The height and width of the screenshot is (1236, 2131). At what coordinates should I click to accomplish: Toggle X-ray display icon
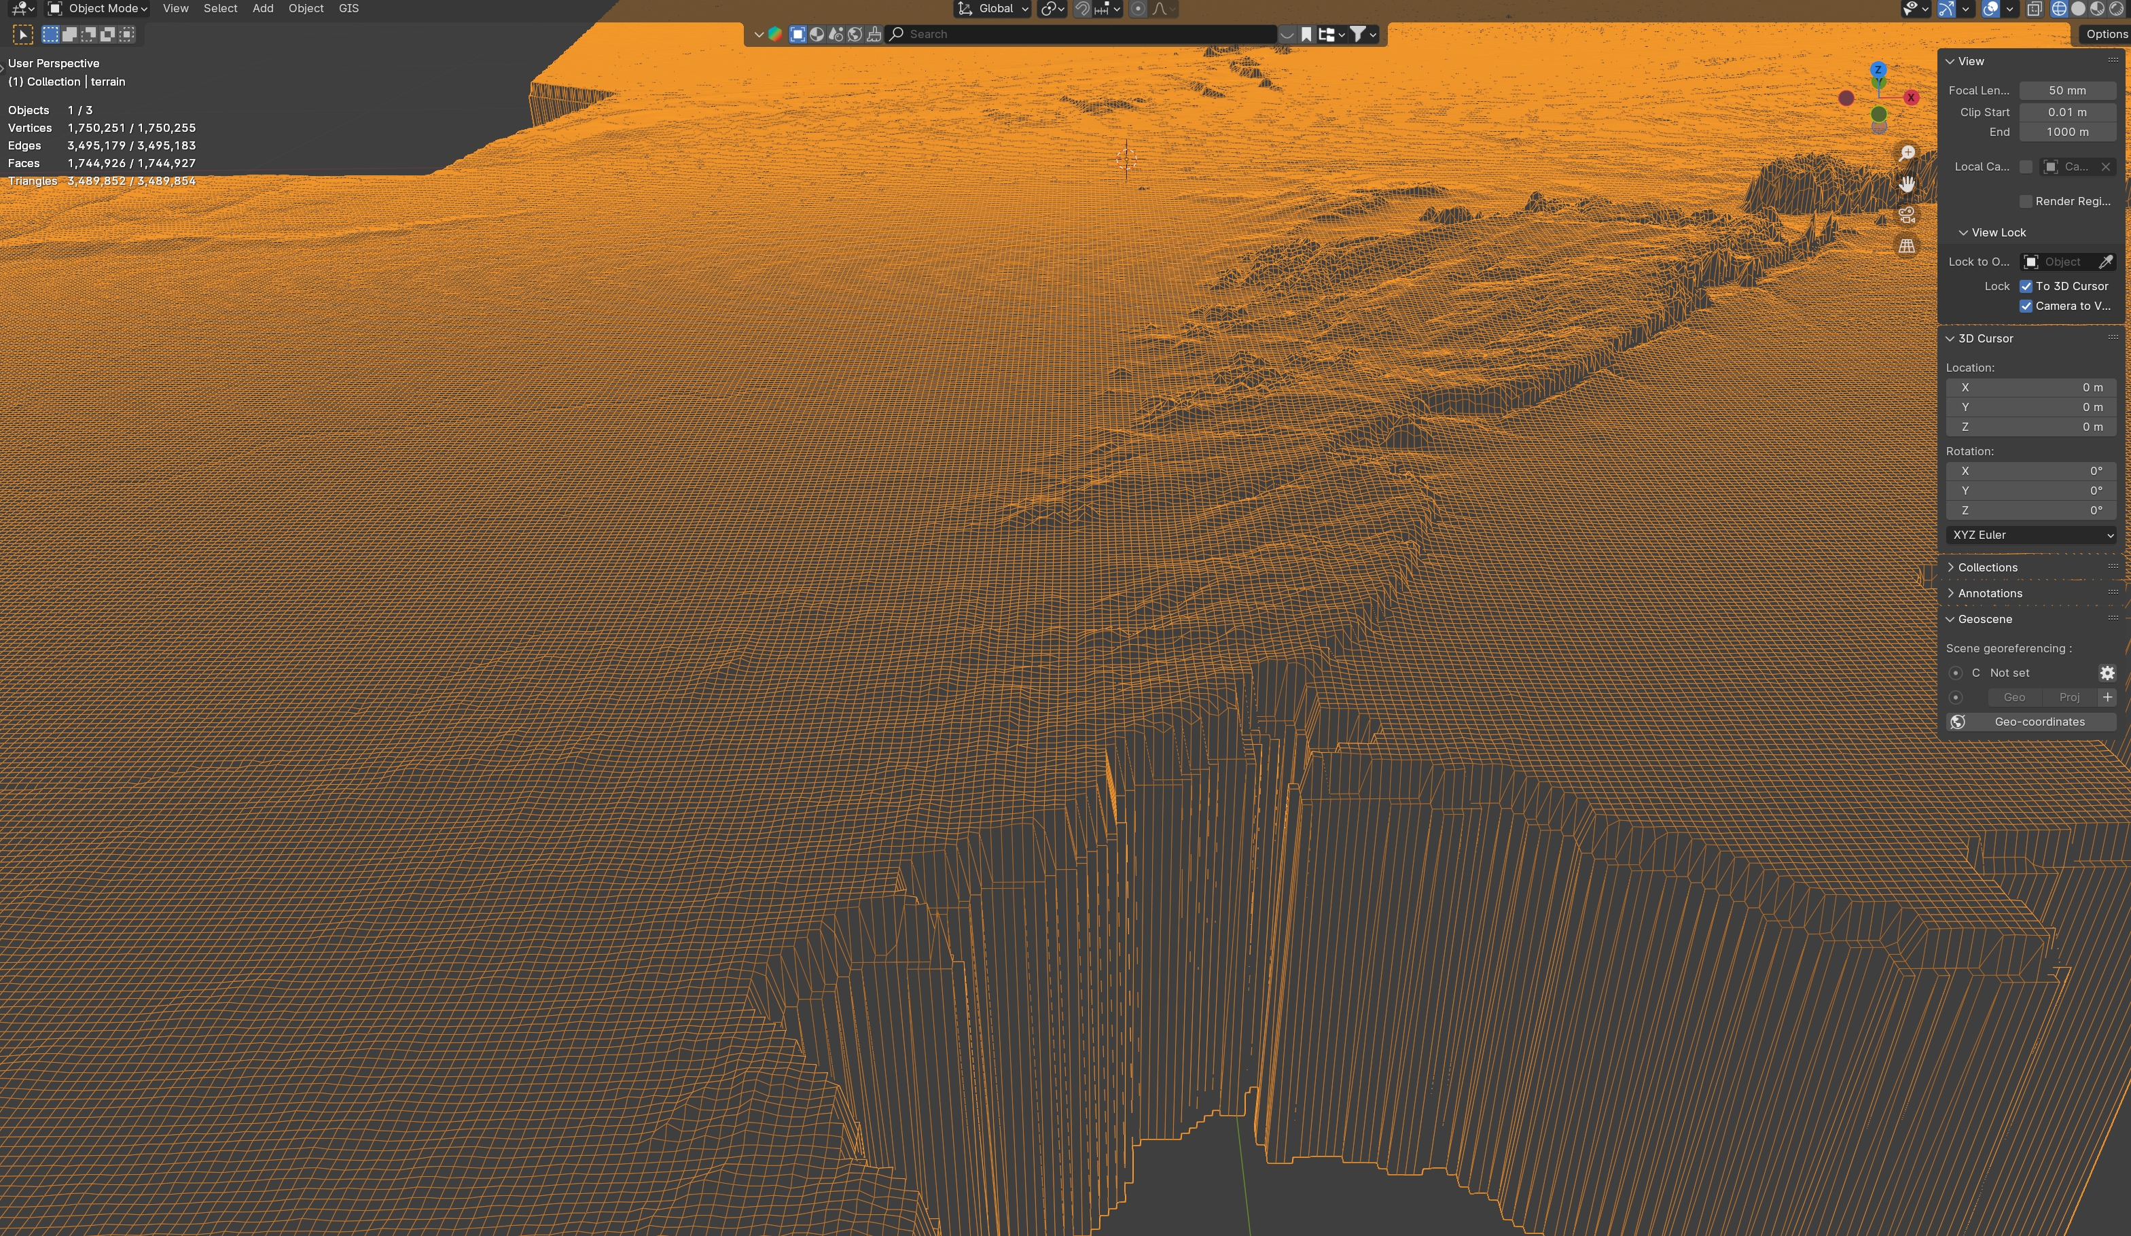click(x=2035, y=8)
